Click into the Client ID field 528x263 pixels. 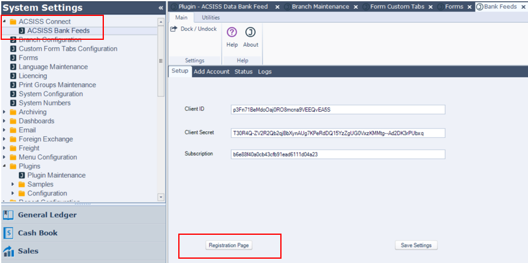337,110
